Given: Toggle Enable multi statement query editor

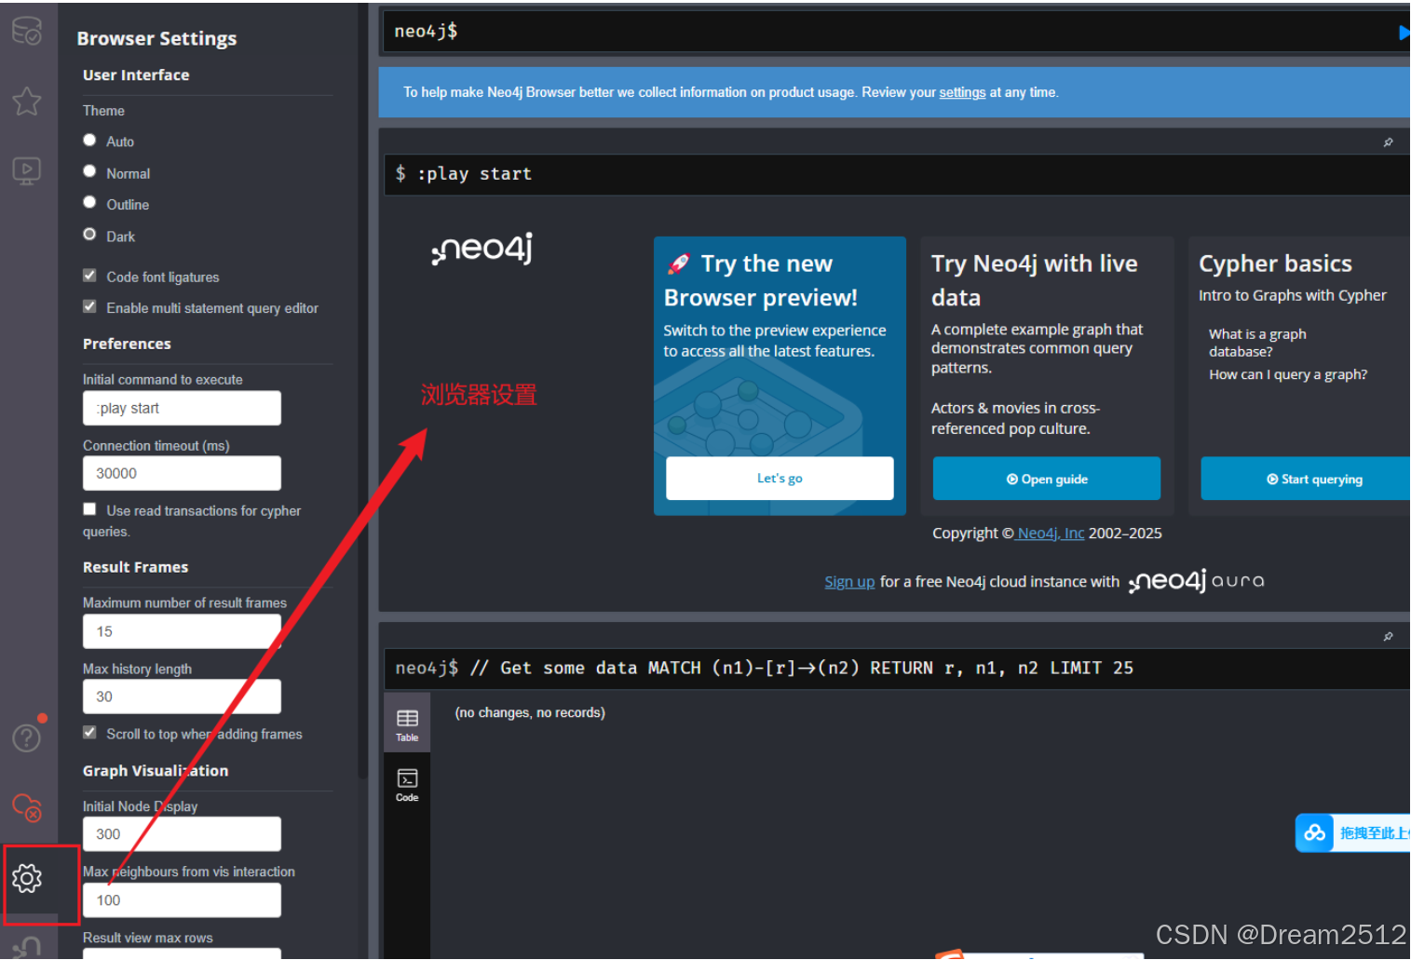Looking at the screenshot, I should click(x=89, y=306).
